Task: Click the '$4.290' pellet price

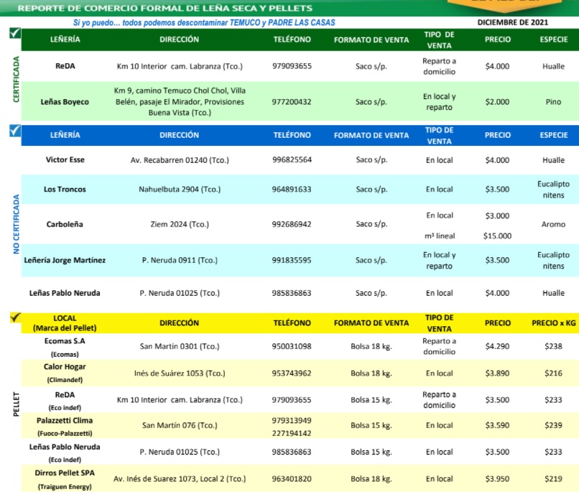Action: (497, 347)
